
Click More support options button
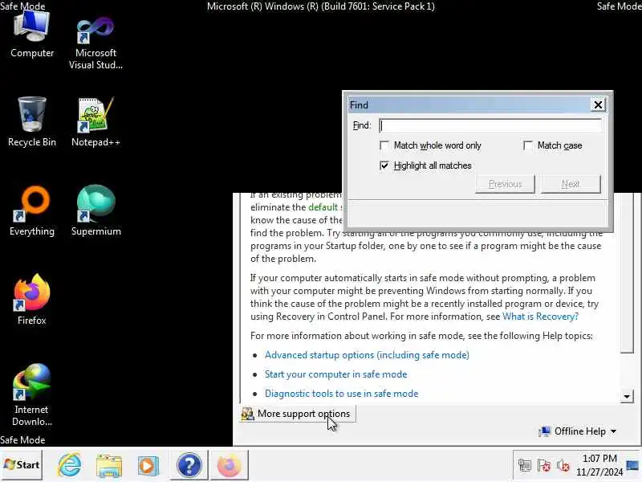point(297,414)
